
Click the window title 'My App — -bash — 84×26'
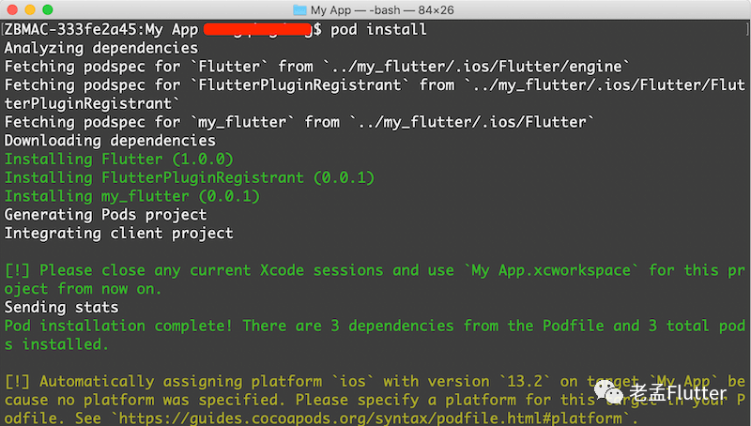pyautogui.click(x=382, y=10)
